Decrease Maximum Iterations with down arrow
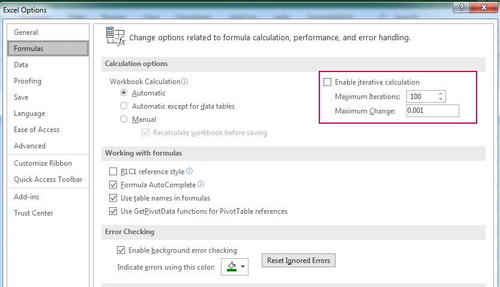The width and height of the screenshot is (500, 287). coord(441,99)
